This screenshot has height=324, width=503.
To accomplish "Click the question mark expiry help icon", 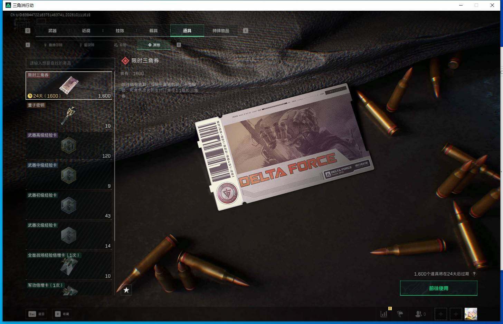I will pyautogui.click(x=474, y=274).
